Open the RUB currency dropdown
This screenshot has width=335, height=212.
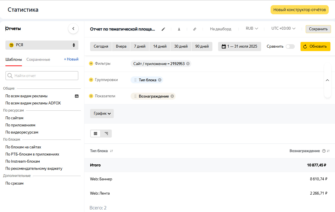tap(252, 29)
